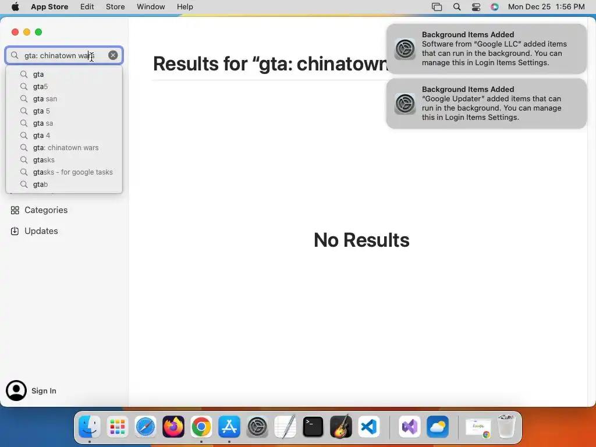
Task: Launch Visual Studio Code from the Dock
Action: coord(369,427)
